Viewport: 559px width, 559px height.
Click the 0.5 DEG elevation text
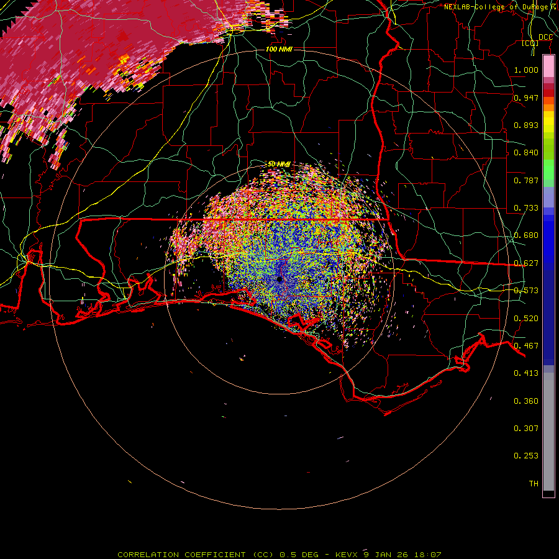pyautogui.click(x=299, y=555)
